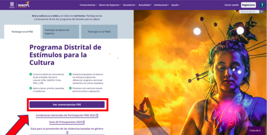Switch to Participar en el PDAC tab
This screenshot has width=267, height=135.
pos(99,32)
